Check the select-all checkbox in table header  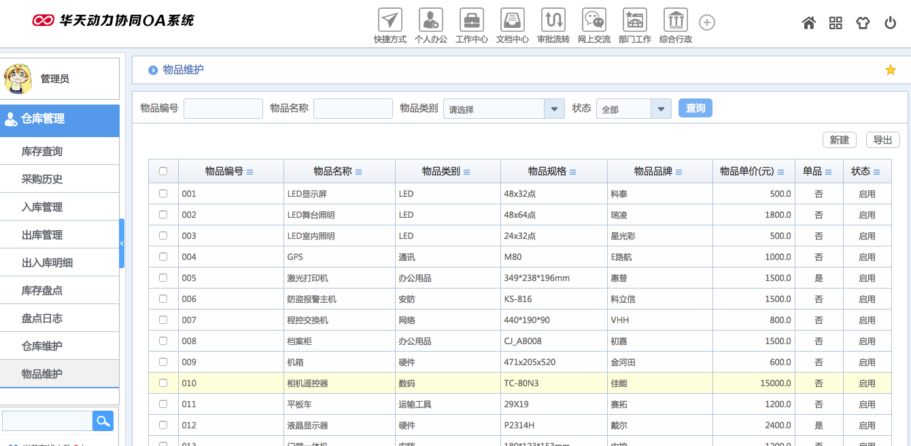tap(163, 171)
